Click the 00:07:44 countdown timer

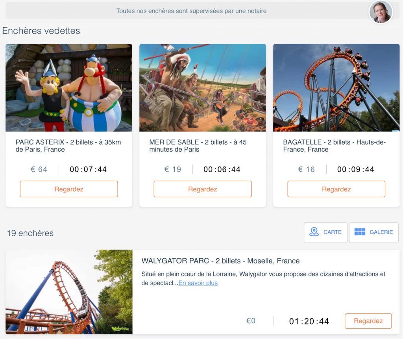(x=88, y=169)
